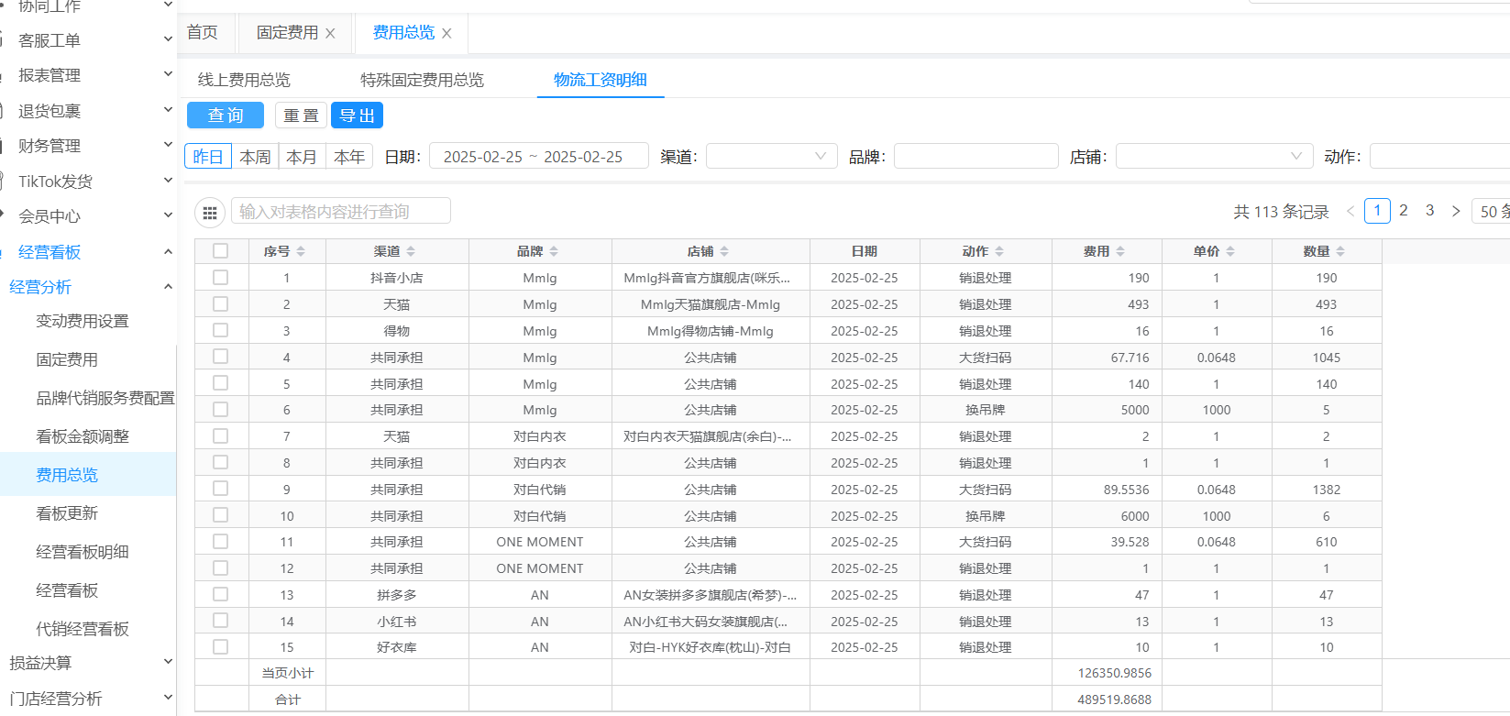Viewport: 1510px width, 716px height.
Task: Sort table by 费用 column icon
Action: 1120,251
